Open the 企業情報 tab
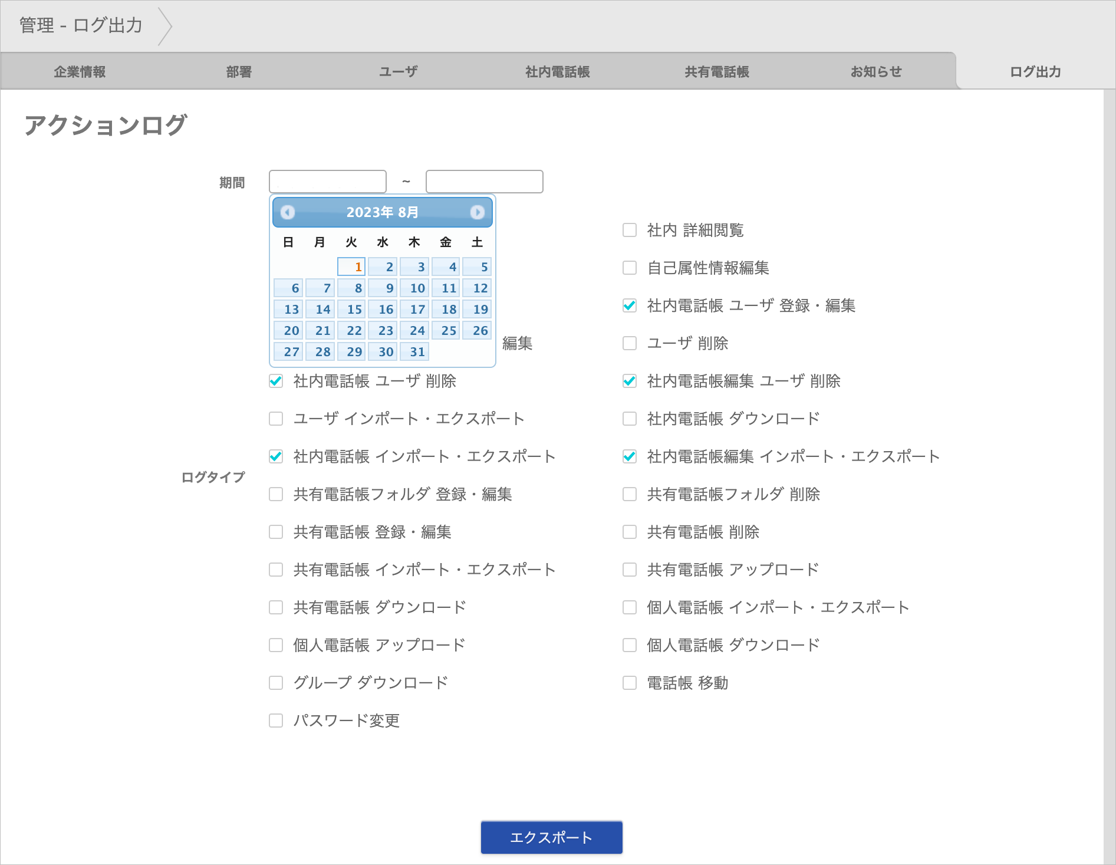The image size is (1116, 865). (80, 72)
